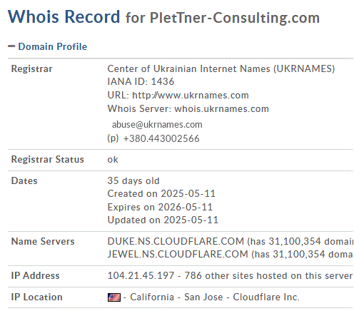Click PletTner-Consulting.com in the title

(235, 18)
